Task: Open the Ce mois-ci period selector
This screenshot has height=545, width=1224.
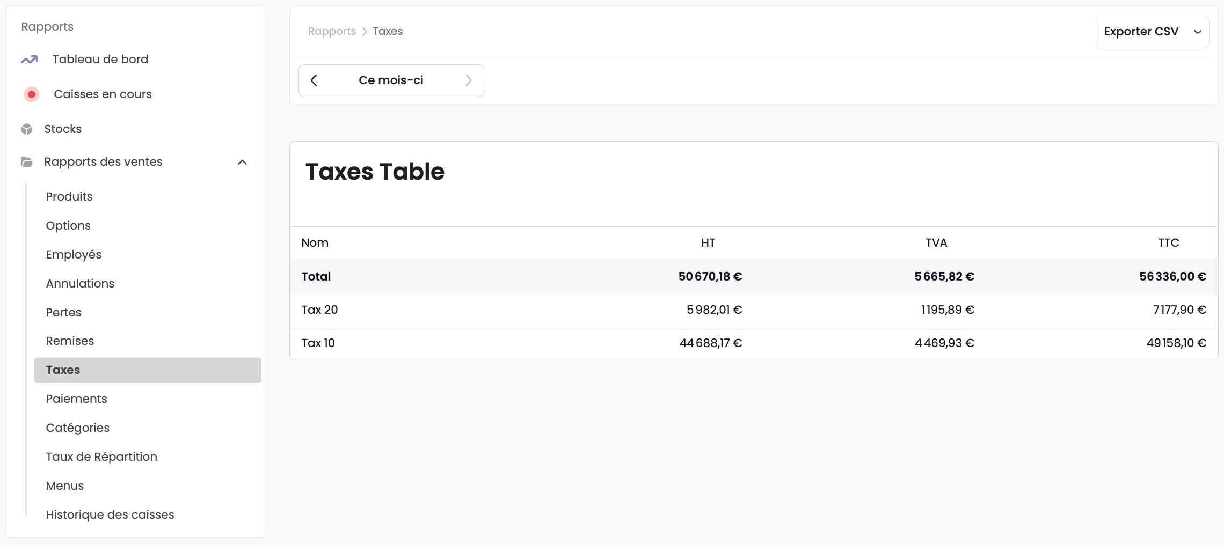Action: click(x=391, y=80)
